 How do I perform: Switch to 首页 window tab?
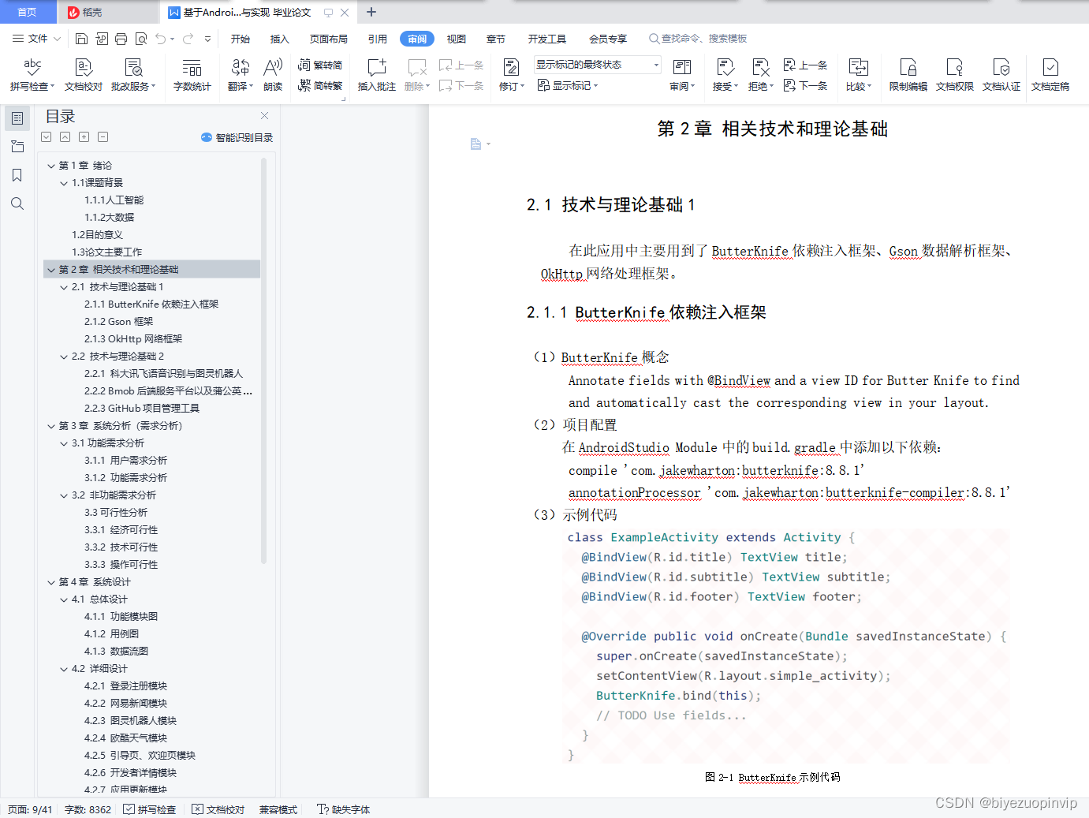click(x=28, y=12)
